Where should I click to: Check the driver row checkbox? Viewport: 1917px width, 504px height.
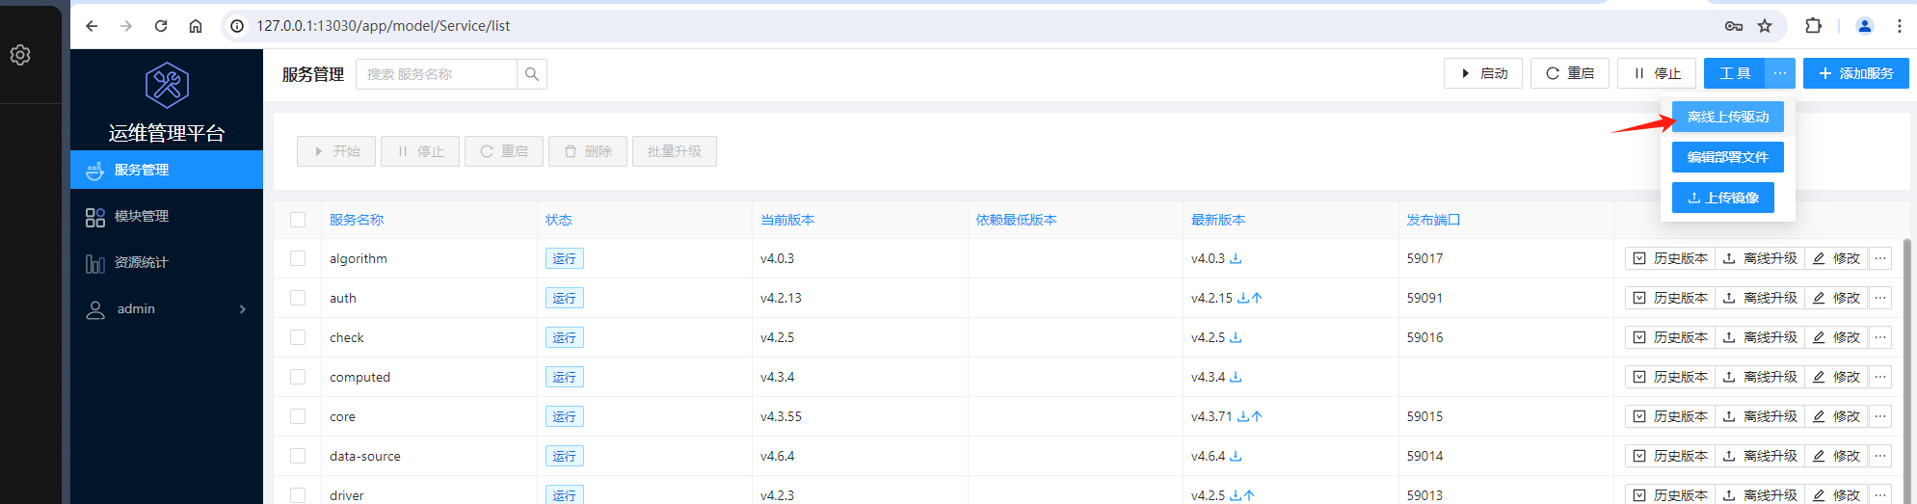coord(298,495)
